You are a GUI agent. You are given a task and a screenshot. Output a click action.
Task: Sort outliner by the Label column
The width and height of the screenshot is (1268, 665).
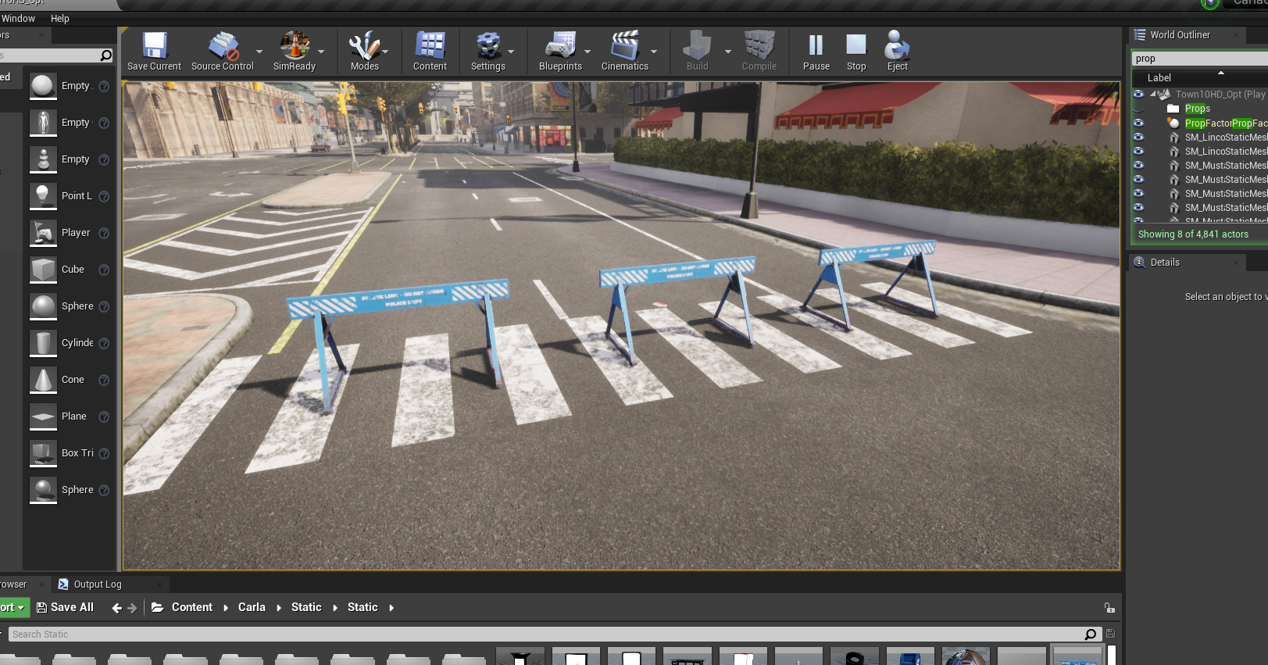(1159, 78)
